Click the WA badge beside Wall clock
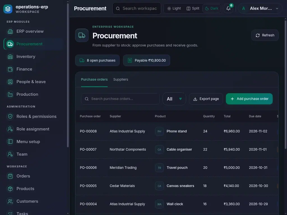The image size is (287, 215). coord(159,204)
